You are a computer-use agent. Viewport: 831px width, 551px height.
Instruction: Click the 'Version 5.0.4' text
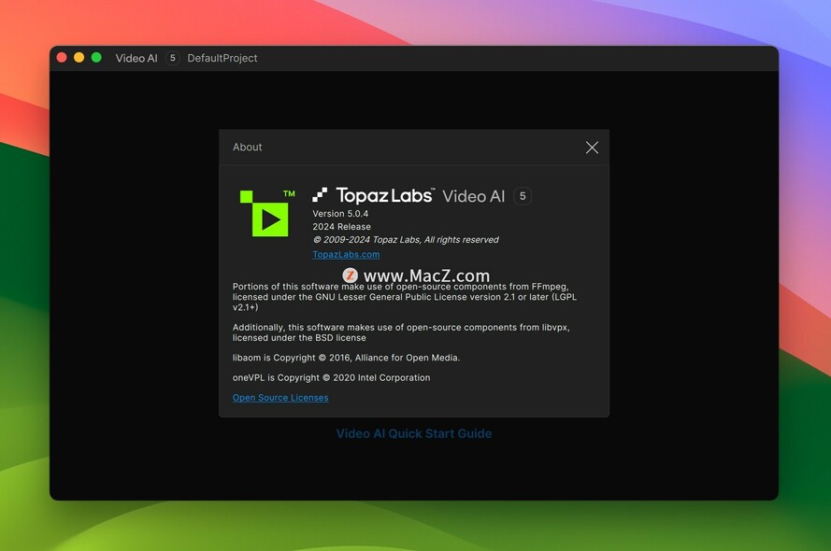340,214
